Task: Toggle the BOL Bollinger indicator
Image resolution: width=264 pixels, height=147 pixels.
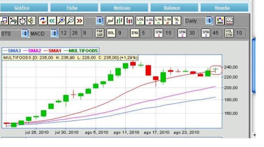Action: [x=111, y=33]
